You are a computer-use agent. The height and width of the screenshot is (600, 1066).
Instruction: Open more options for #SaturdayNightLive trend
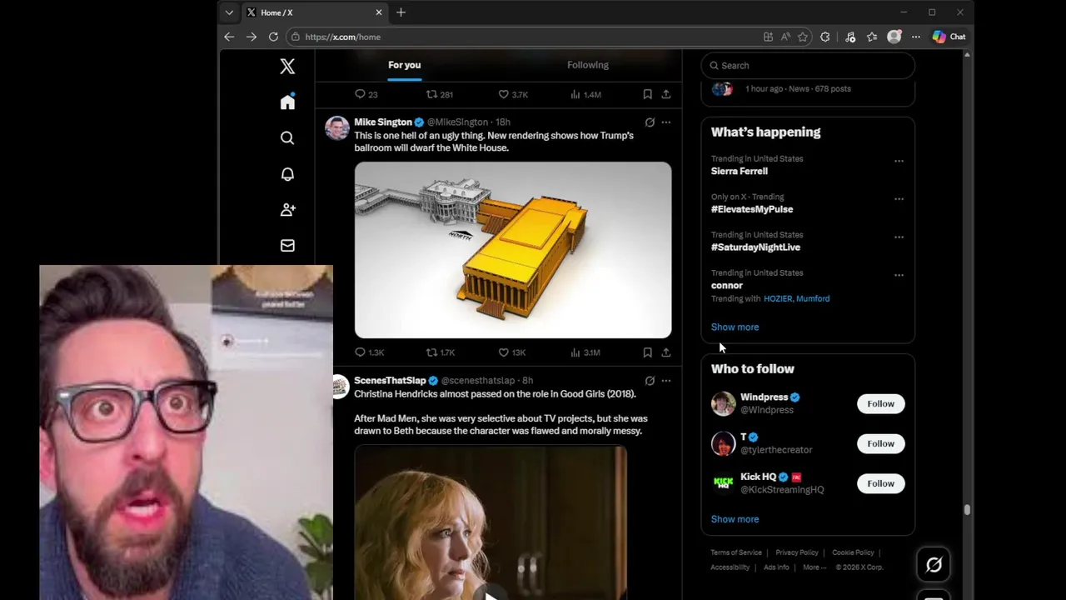[899, 237]
